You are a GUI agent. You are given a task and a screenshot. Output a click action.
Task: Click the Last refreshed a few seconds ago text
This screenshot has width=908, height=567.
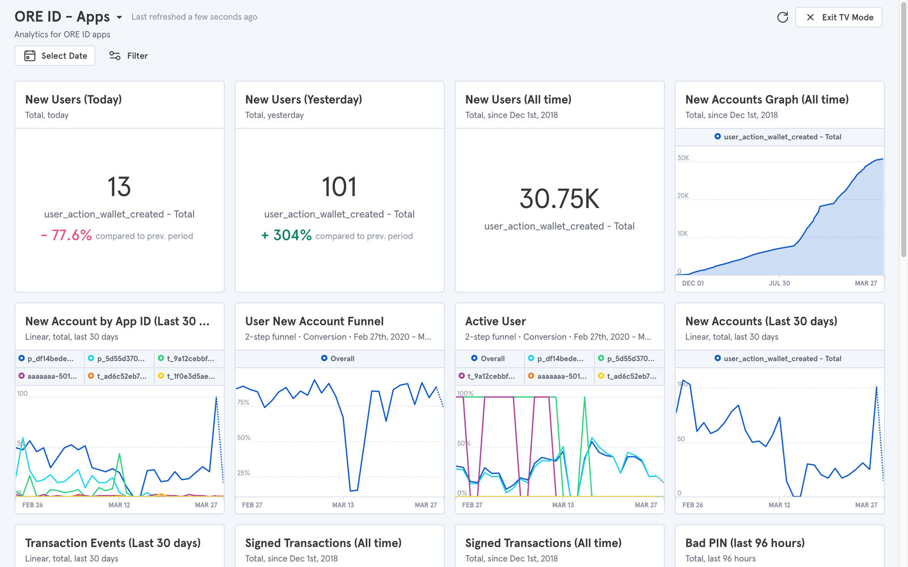[194, 17]
